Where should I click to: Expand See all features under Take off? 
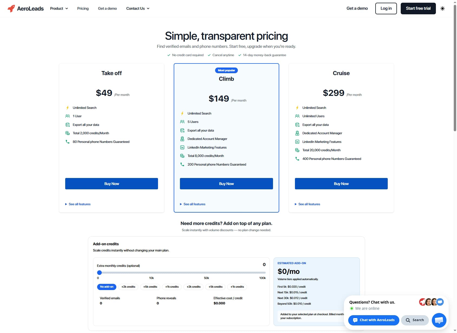[x=78, y=204]
